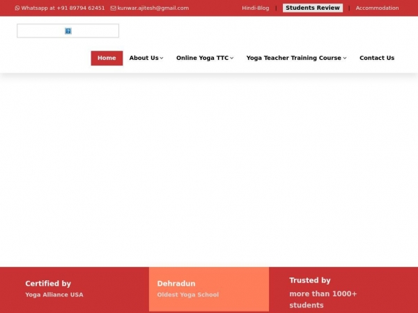The width and height of the screenshot is (418, 313).
Task: Go to the Accommodation page
Action: click(x=377, y=8)
